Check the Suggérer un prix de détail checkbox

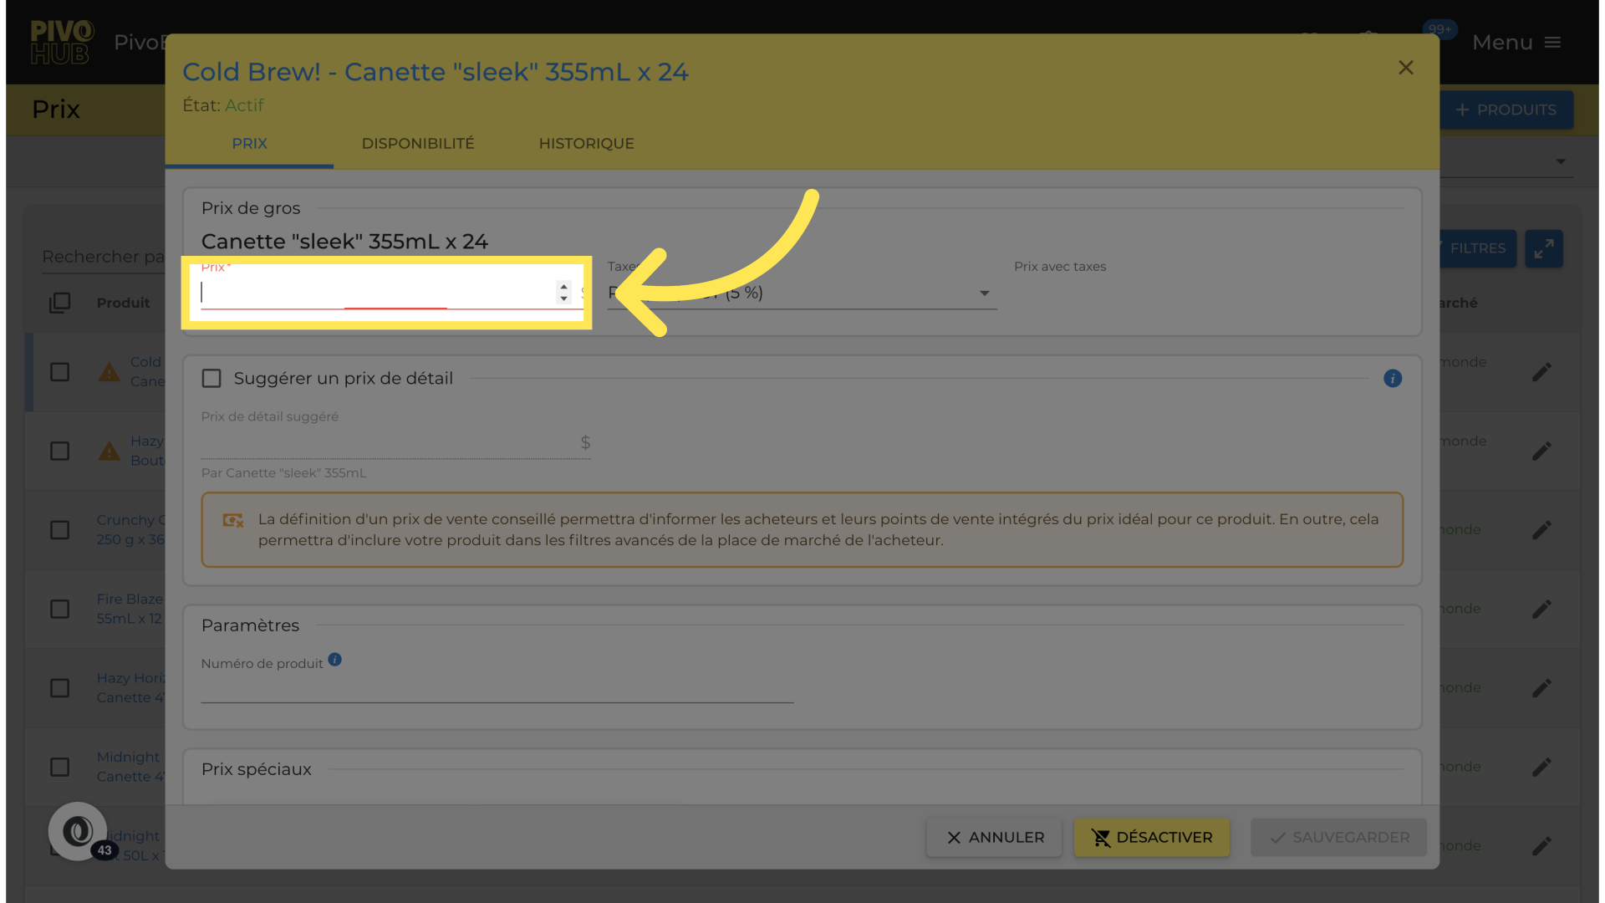click(211, 379)
